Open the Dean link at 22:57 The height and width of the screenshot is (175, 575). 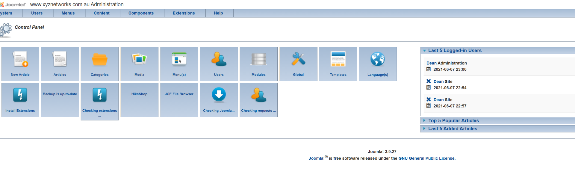439,100
